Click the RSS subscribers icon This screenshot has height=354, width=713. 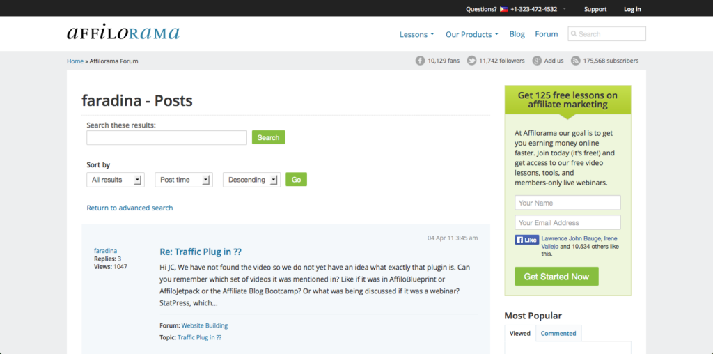pos(576,61)
